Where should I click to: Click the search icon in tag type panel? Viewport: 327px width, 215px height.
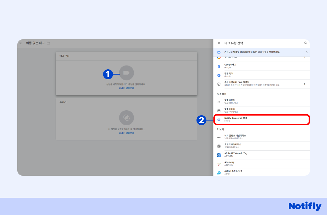306,43
